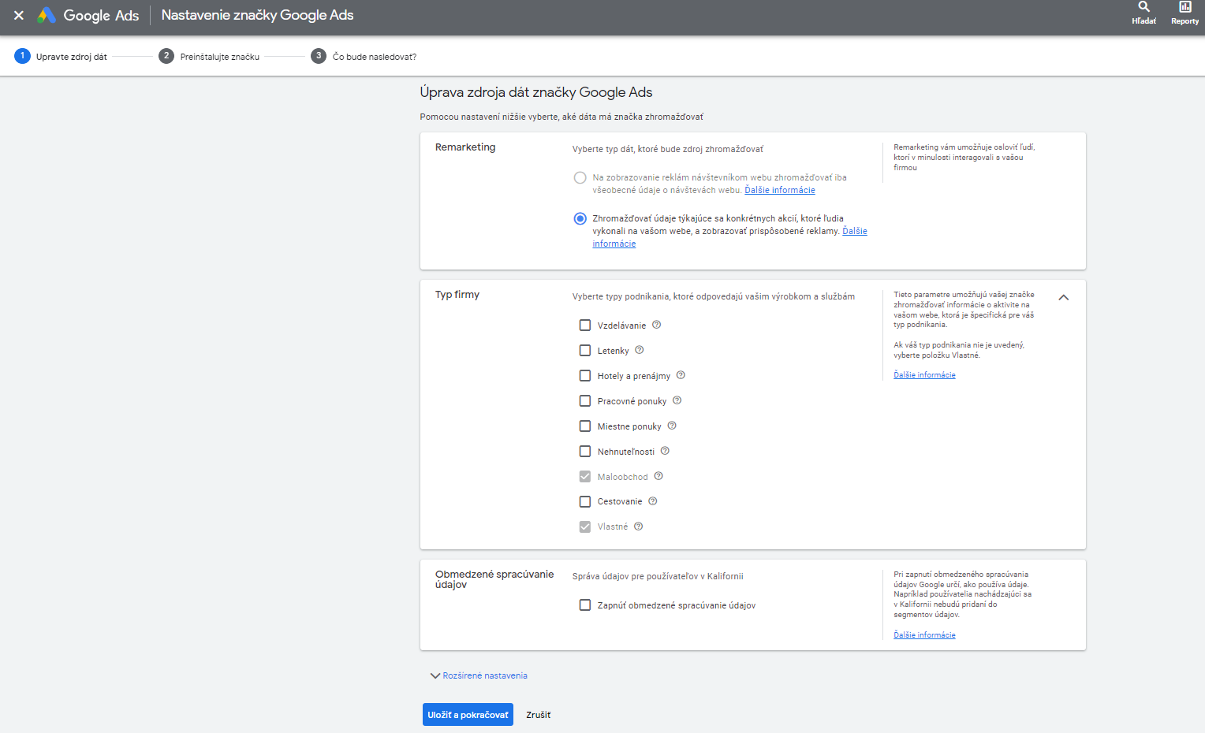Viewport: 1205px width, 733px height.
Task: Select the specific actions data radio option
Action: (580, 218)
